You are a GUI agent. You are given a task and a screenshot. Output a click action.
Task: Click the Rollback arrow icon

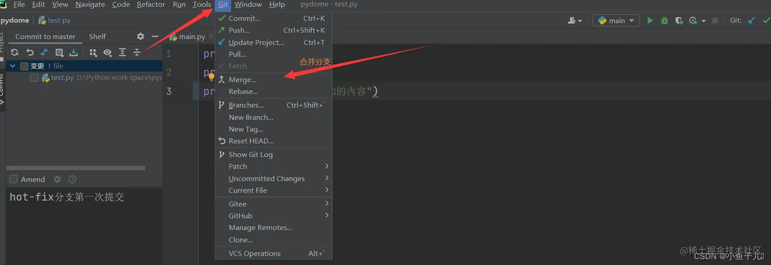[30, 52]
